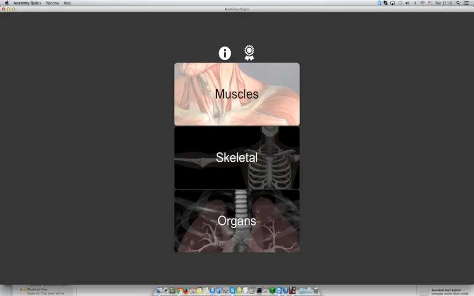
Task: Open the yellow Notes app in Dock
Action: pyautogui.click(x=199, y=291)
